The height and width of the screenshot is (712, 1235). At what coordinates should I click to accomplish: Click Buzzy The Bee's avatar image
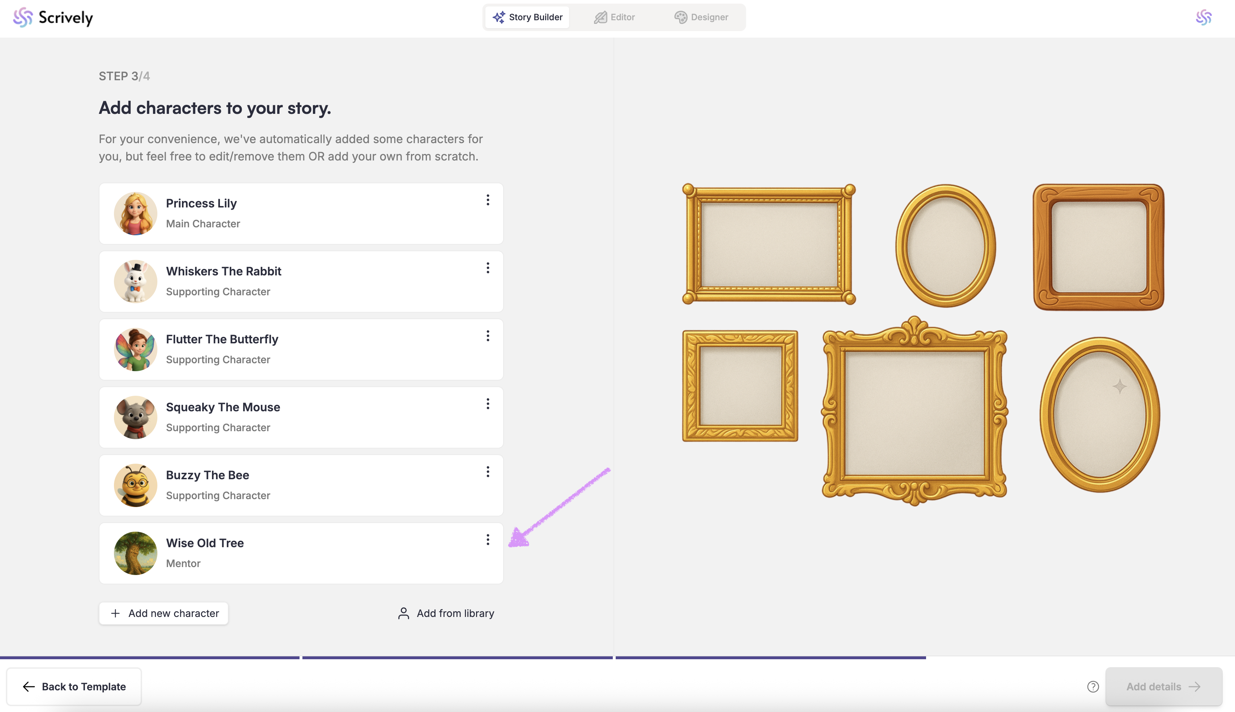pos(136,486)
